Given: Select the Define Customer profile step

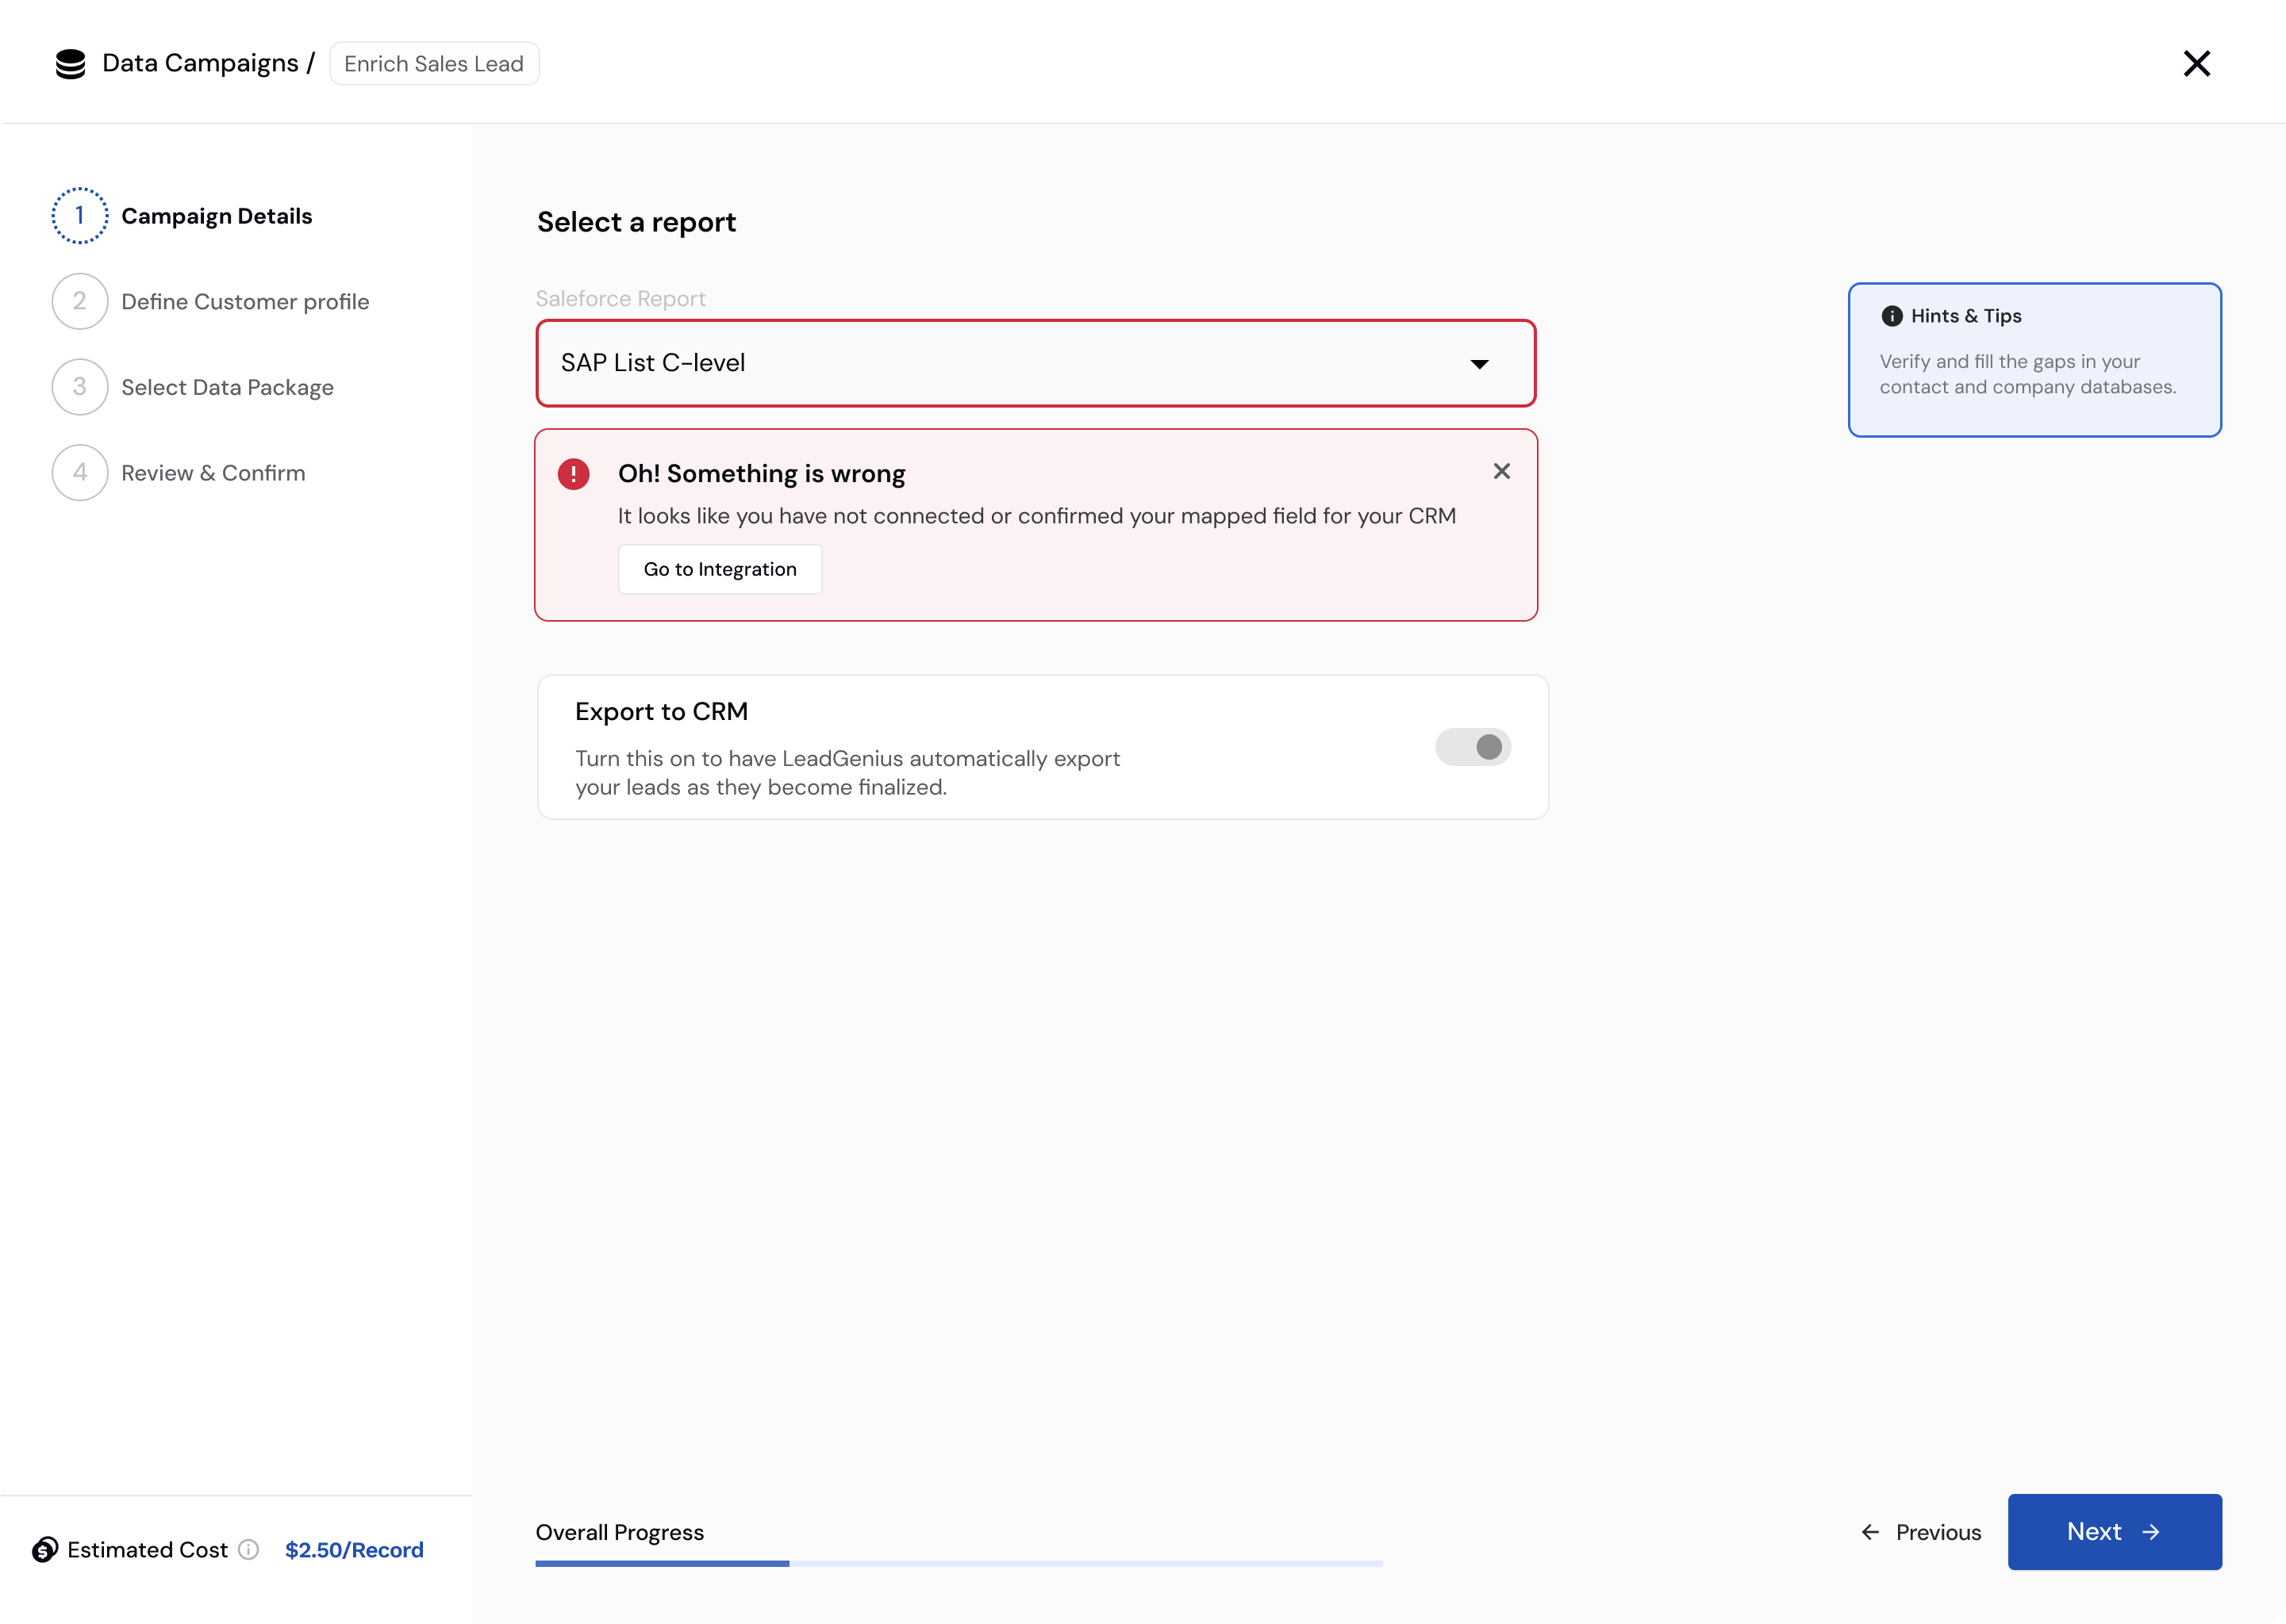Looking at the screenshot, I should (245, 302).
